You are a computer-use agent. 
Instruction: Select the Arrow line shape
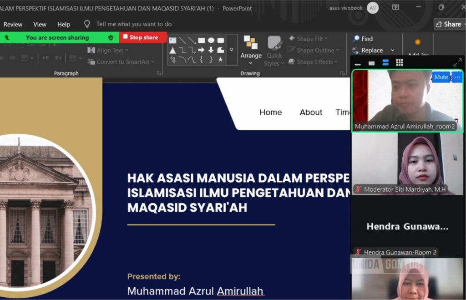[x=192, y=41]
